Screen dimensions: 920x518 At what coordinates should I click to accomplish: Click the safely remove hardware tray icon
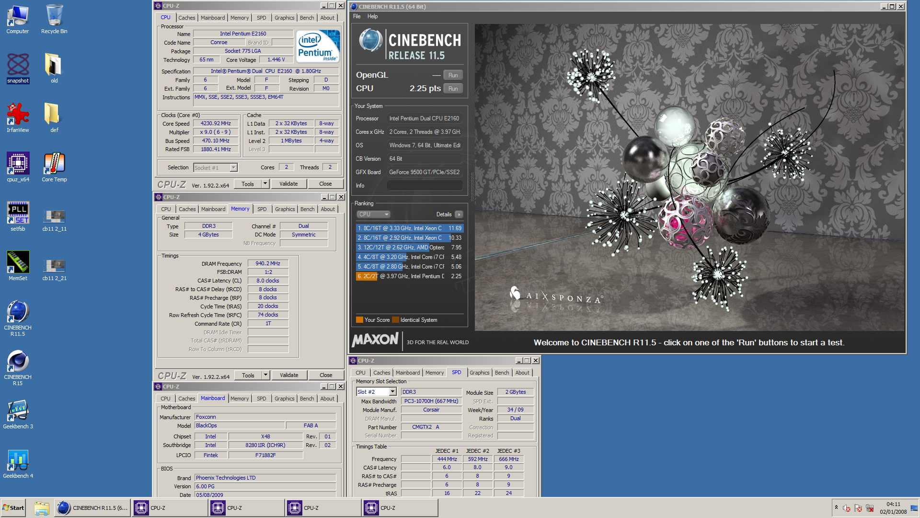pyautogui.click(x=870, y=508)
